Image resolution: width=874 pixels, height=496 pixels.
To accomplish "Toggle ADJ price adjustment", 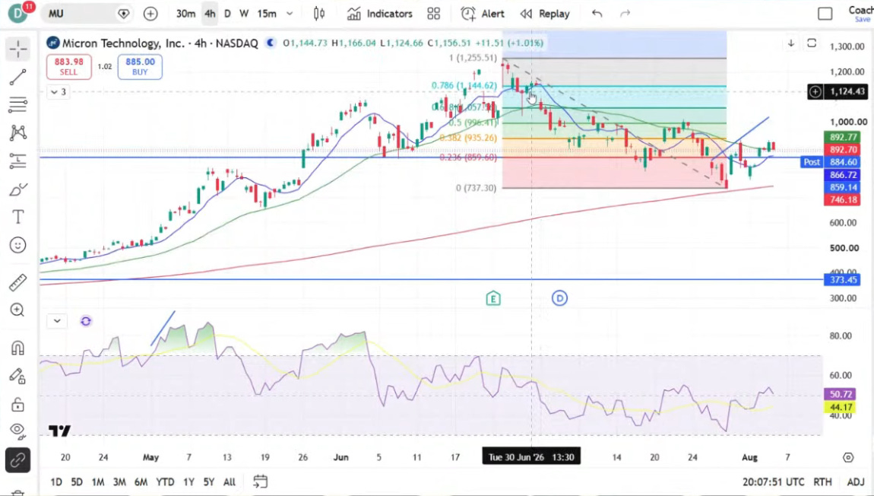I will (856, 482).
